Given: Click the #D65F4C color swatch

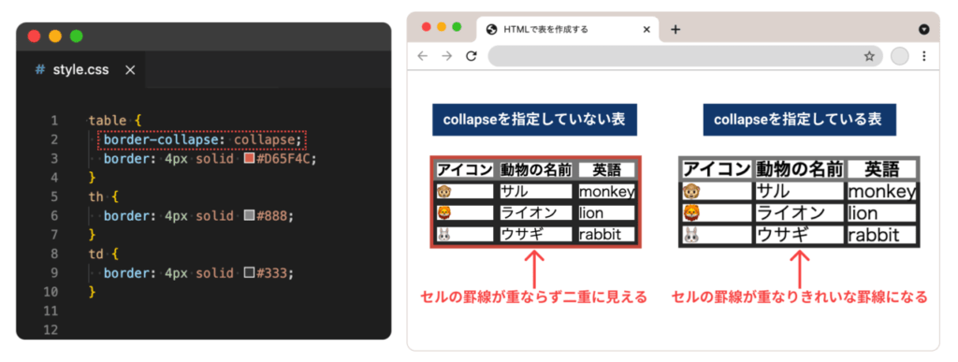Looking at the screenshot, I should 249,159.
